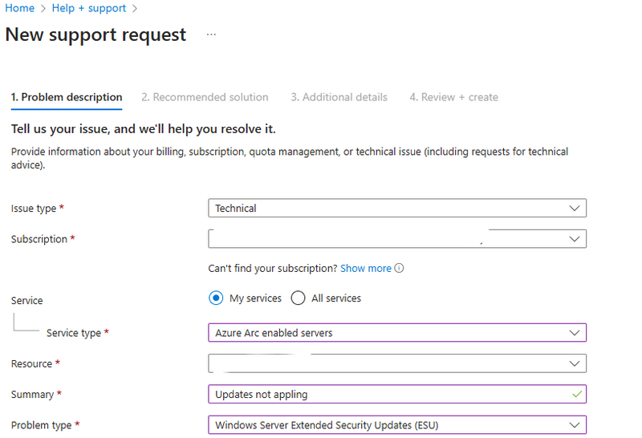Open the Subscription dropdown
Viewport: 642px width, 438px height.
click(396, 239)
